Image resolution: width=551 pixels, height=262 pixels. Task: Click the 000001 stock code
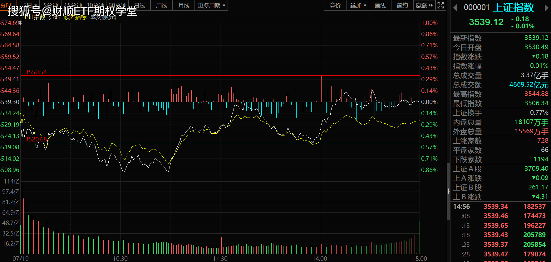coord(477,7)
